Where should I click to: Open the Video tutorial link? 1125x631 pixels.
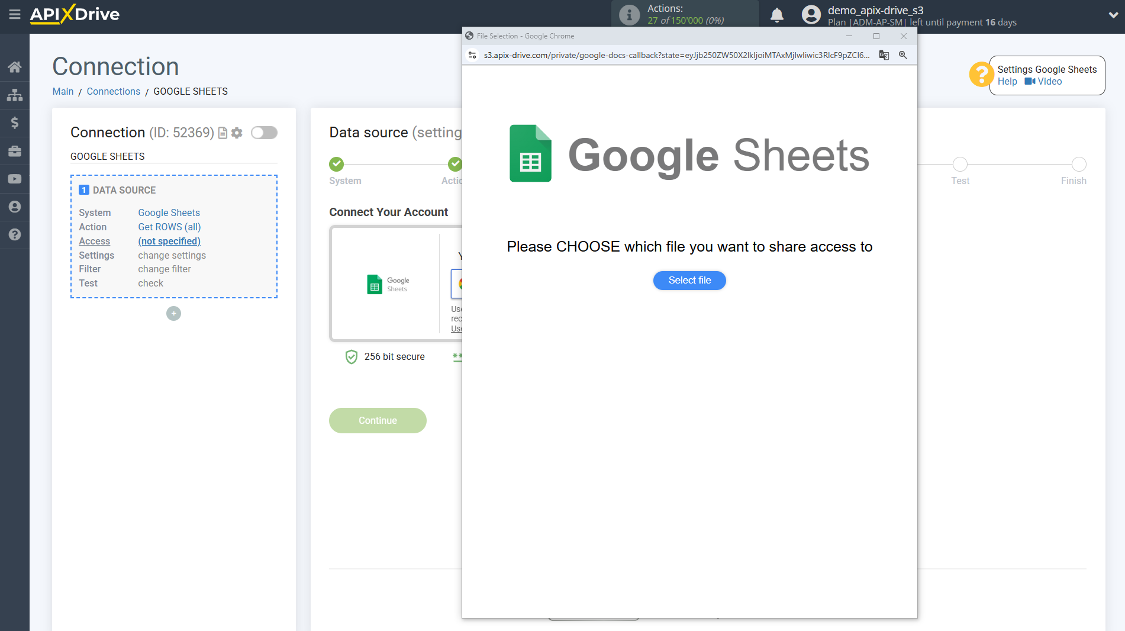point(1049,82)
